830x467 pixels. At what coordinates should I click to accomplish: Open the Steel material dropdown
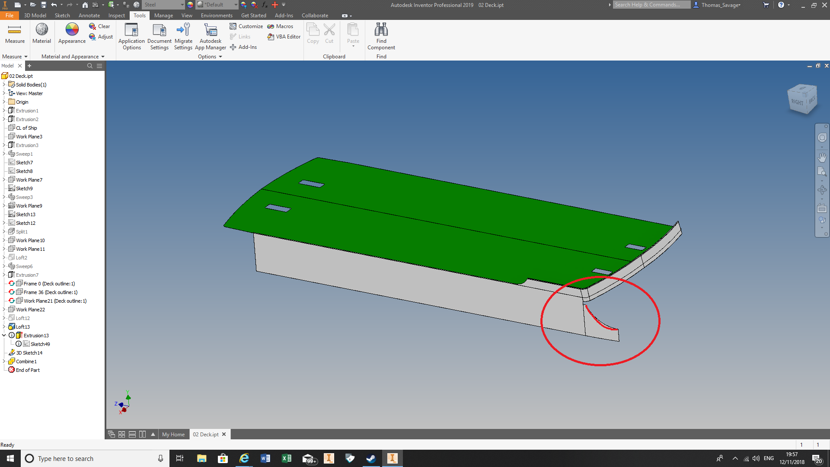[x=182, y=5]
